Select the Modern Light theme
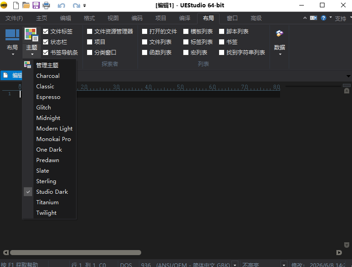This screenshot has width=352, height=267. tap(49, 129)
